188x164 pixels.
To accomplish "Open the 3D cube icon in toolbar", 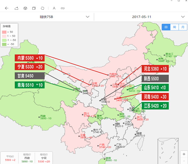I will [25, 8].
